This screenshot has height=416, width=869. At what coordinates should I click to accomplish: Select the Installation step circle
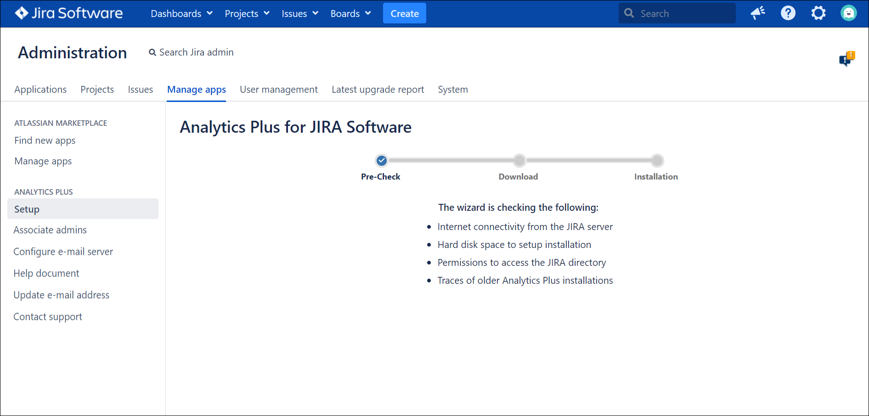coord(657,161)
